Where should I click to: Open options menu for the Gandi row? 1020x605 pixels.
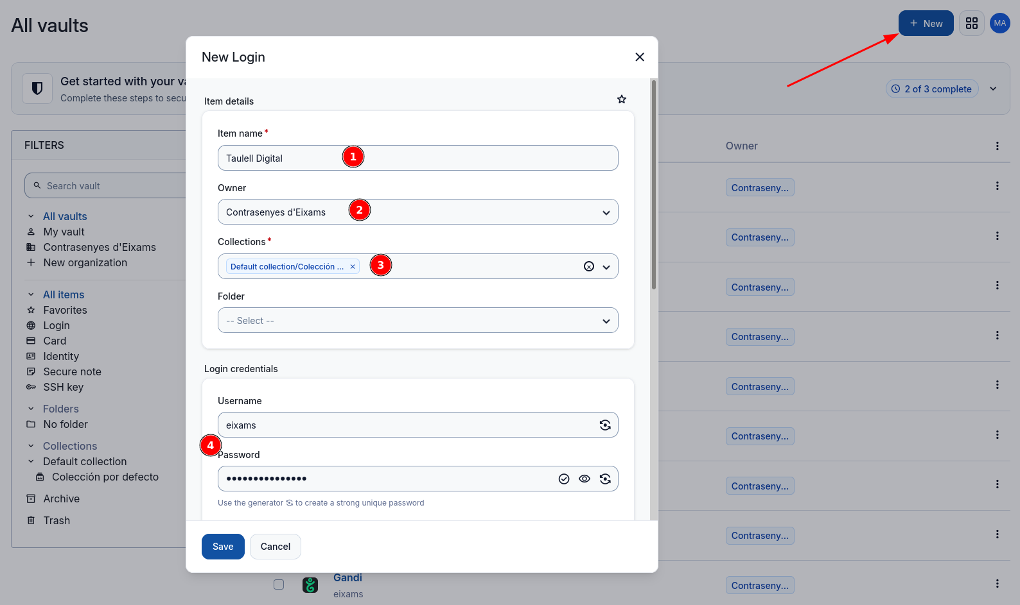pos(998,584)
